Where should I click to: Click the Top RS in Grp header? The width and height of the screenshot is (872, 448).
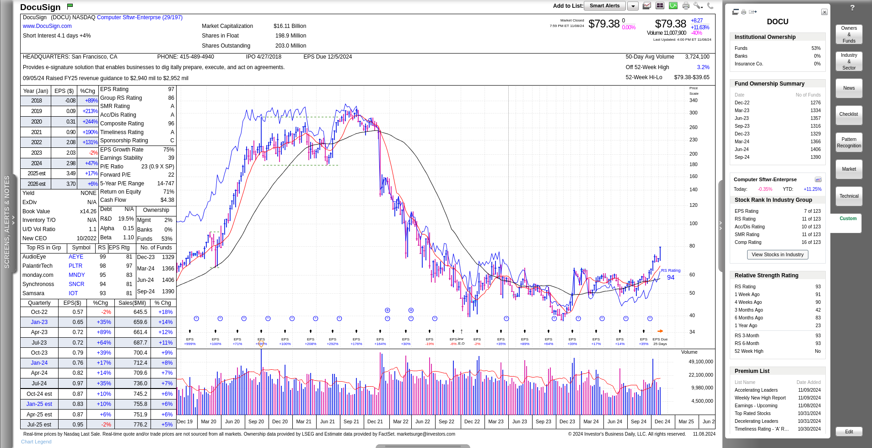pyautogui.click(x=43, y=248)
